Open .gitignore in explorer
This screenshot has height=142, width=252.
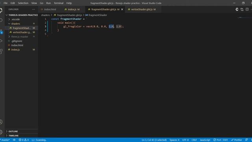(22, 41)
